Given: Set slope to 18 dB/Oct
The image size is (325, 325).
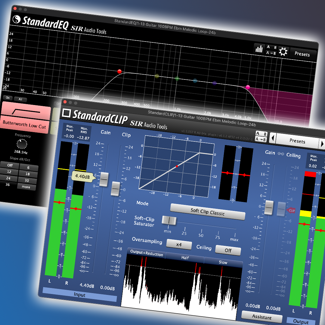Looking at the screenshot, I should tap(28, 174).
